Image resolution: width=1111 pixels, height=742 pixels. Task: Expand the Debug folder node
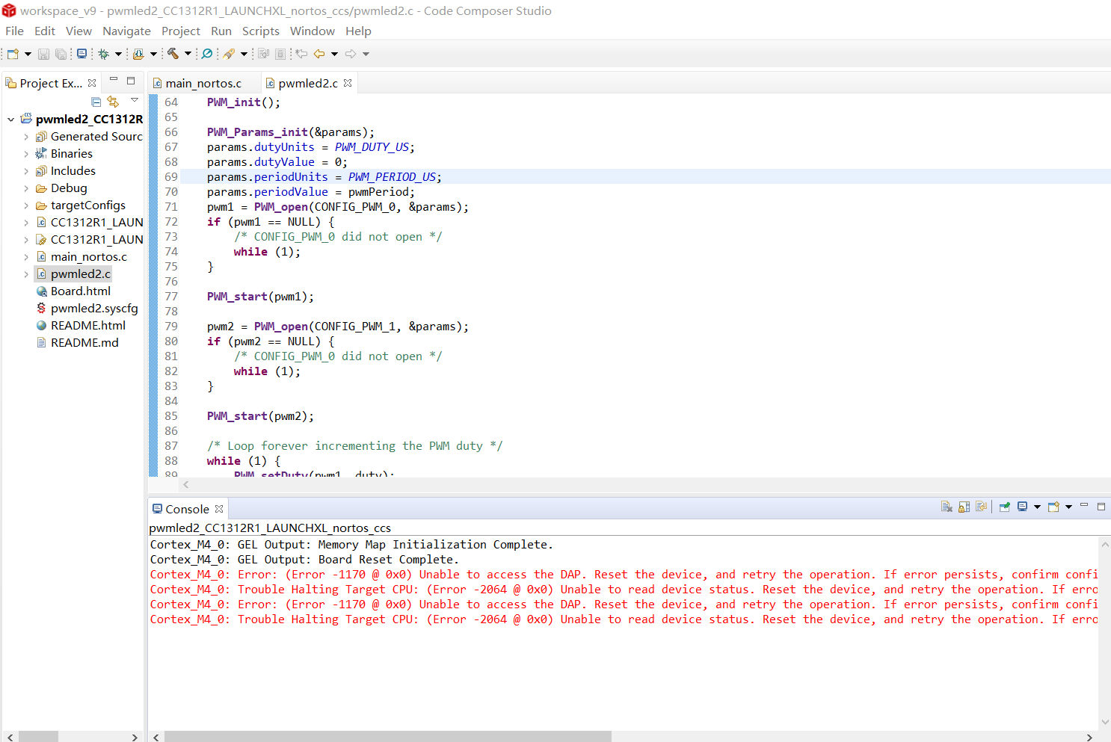26,188
